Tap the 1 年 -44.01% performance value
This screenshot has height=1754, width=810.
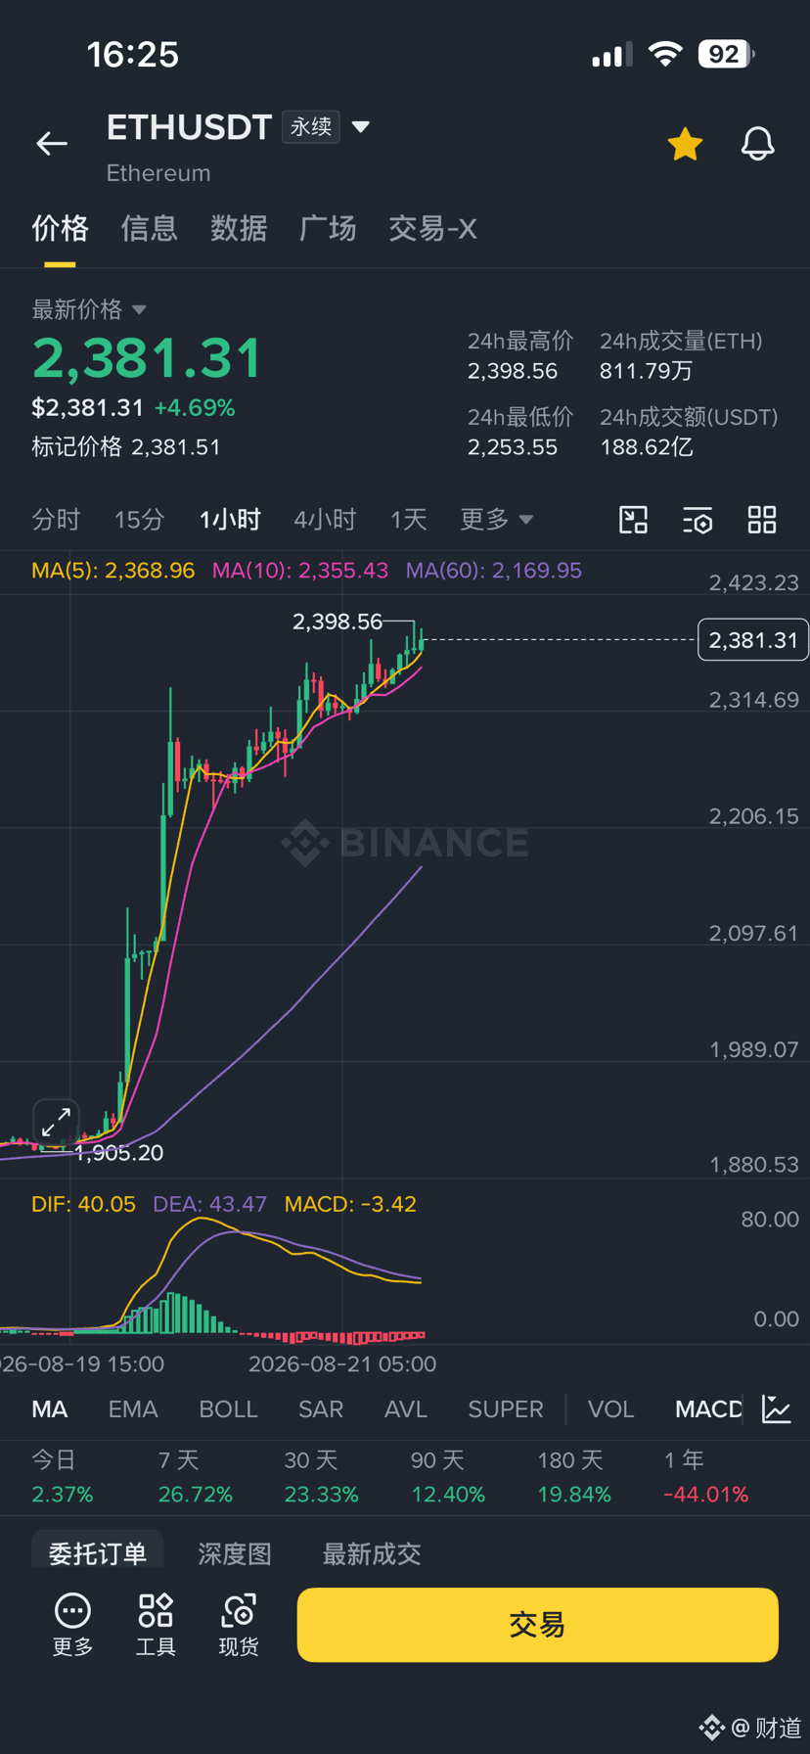pos(706,1495)
